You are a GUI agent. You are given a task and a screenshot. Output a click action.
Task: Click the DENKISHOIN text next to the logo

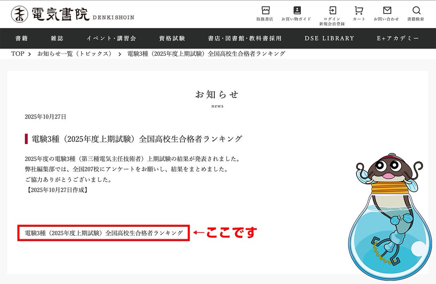tap(114, 17)
